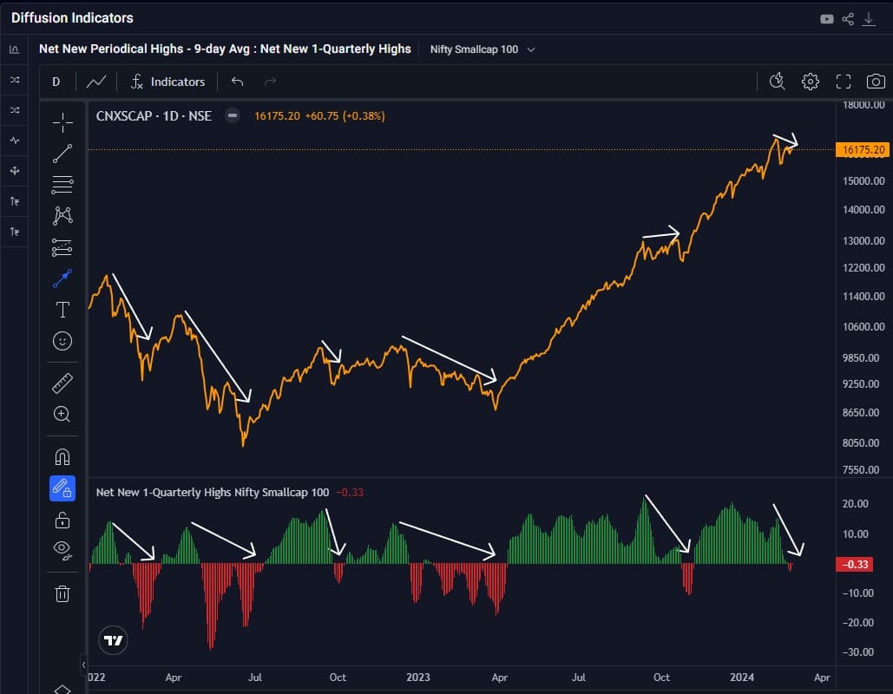
Task: Select the trend line drawing tool
Action: [62, 154]
